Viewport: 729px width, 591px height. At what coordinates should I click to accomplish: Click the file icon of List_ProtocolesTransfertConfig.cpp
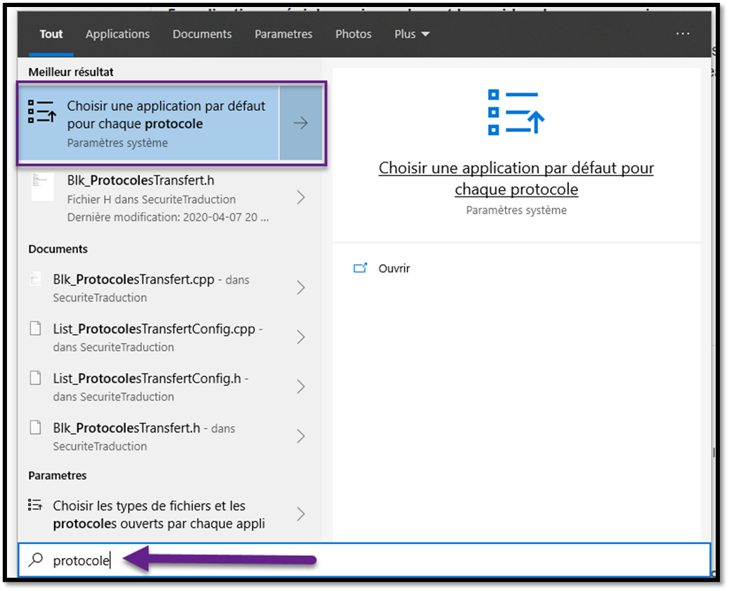[35, 329]
